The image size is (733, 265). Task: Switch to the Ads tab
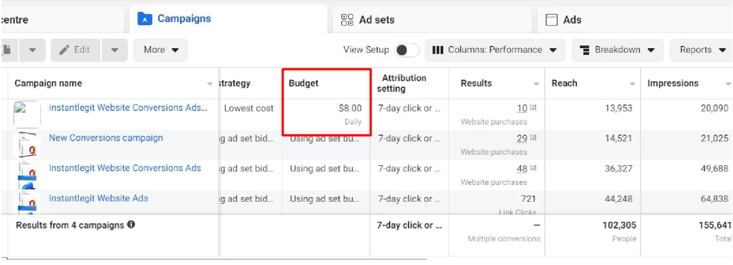tap(572, 20)
